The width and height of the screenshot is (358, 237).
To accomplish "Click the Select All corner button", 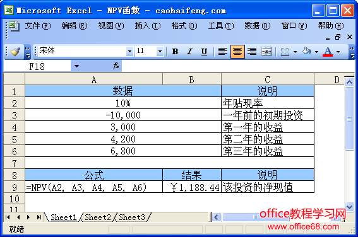I will [14, 79].
